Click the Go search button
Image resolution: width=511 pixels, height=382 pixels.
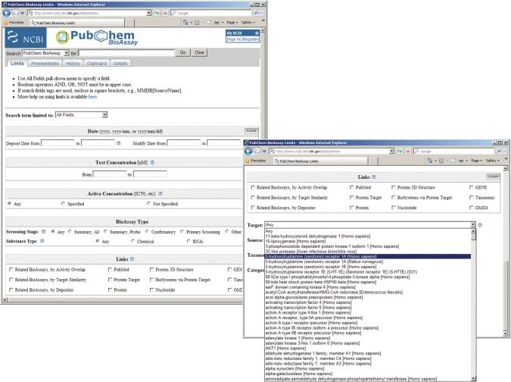click(183, 52)
